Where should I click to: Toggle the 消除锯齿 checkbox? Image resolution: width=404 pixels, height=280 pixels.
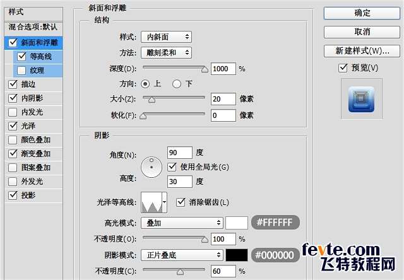point(181,202)
